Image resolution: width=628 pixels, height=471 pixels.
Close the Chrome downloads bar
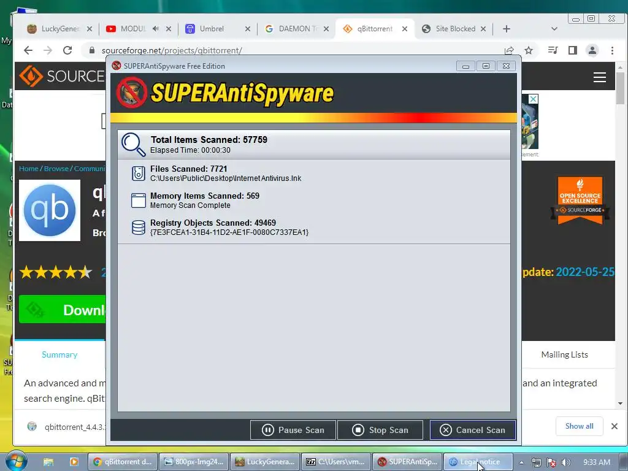click(615, 426)
